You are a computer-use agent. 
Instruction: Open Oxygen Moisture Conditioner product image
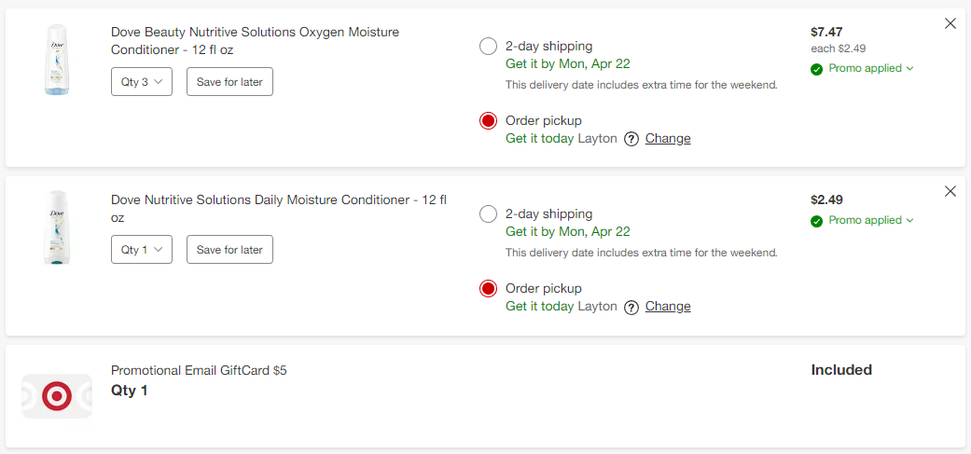pyautogui.click(x=57, y=60)
